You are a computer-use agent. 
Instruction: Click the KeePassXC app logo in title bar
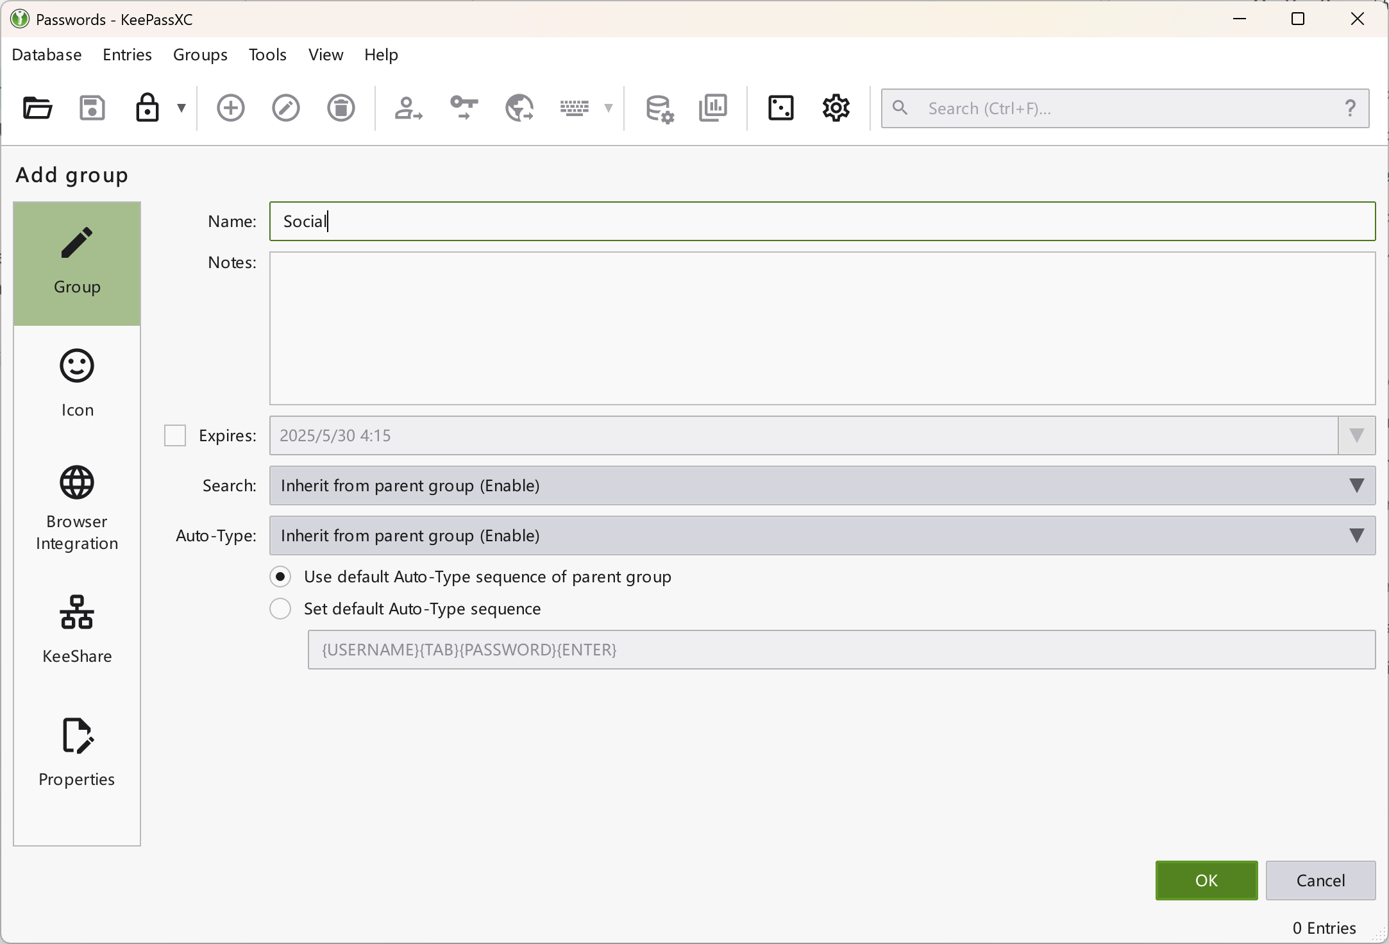click(20, 19)
